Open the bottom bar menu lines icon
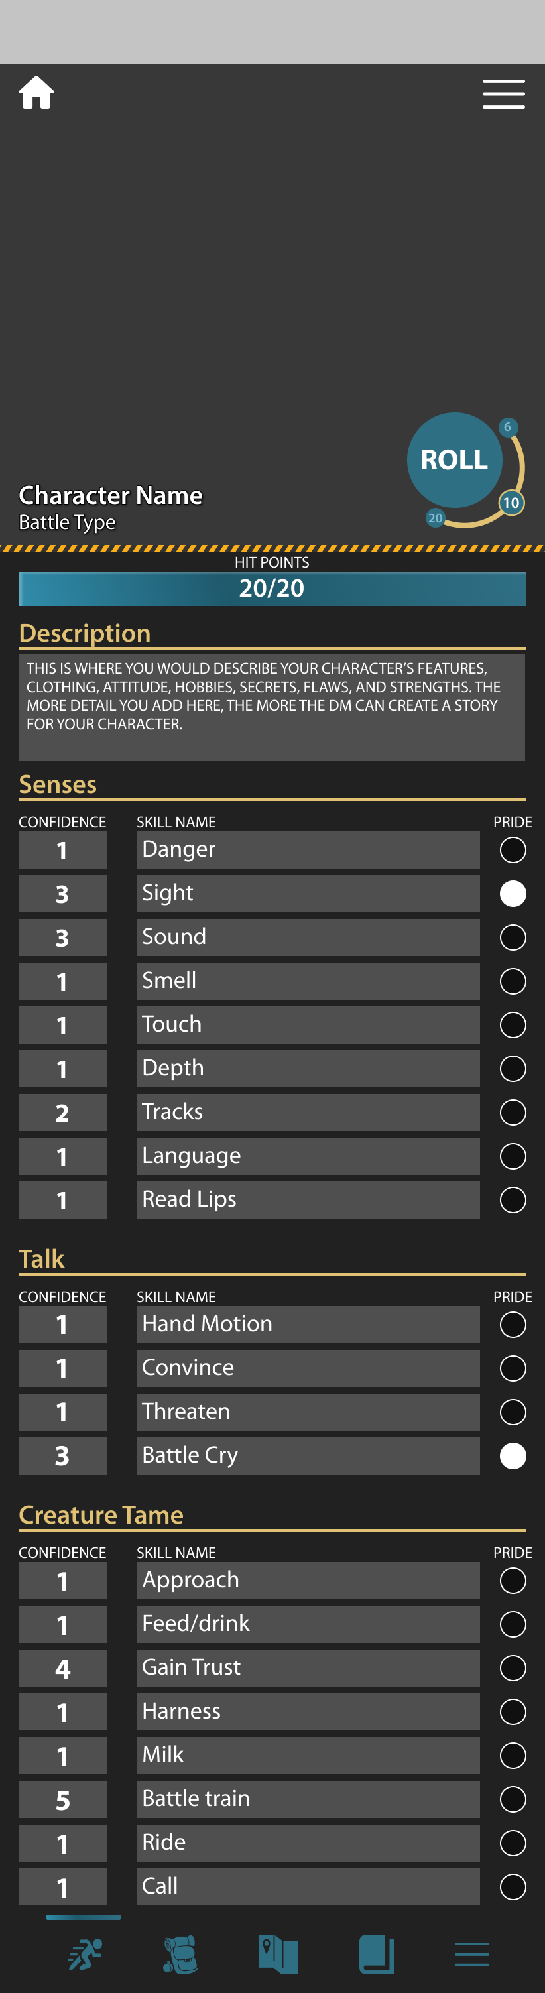This screenshot has height=1993, width=545. tap(471, 1953)
